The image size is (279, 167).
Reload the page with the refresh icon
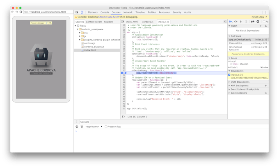[21, 12]
